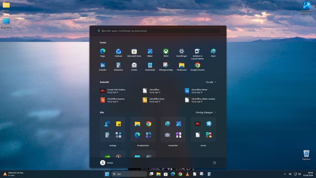Image resolution: width=316 pixels, height=178 pixels.
Task: Open the Adversel om bra... widget
Action: click(14, 174)
